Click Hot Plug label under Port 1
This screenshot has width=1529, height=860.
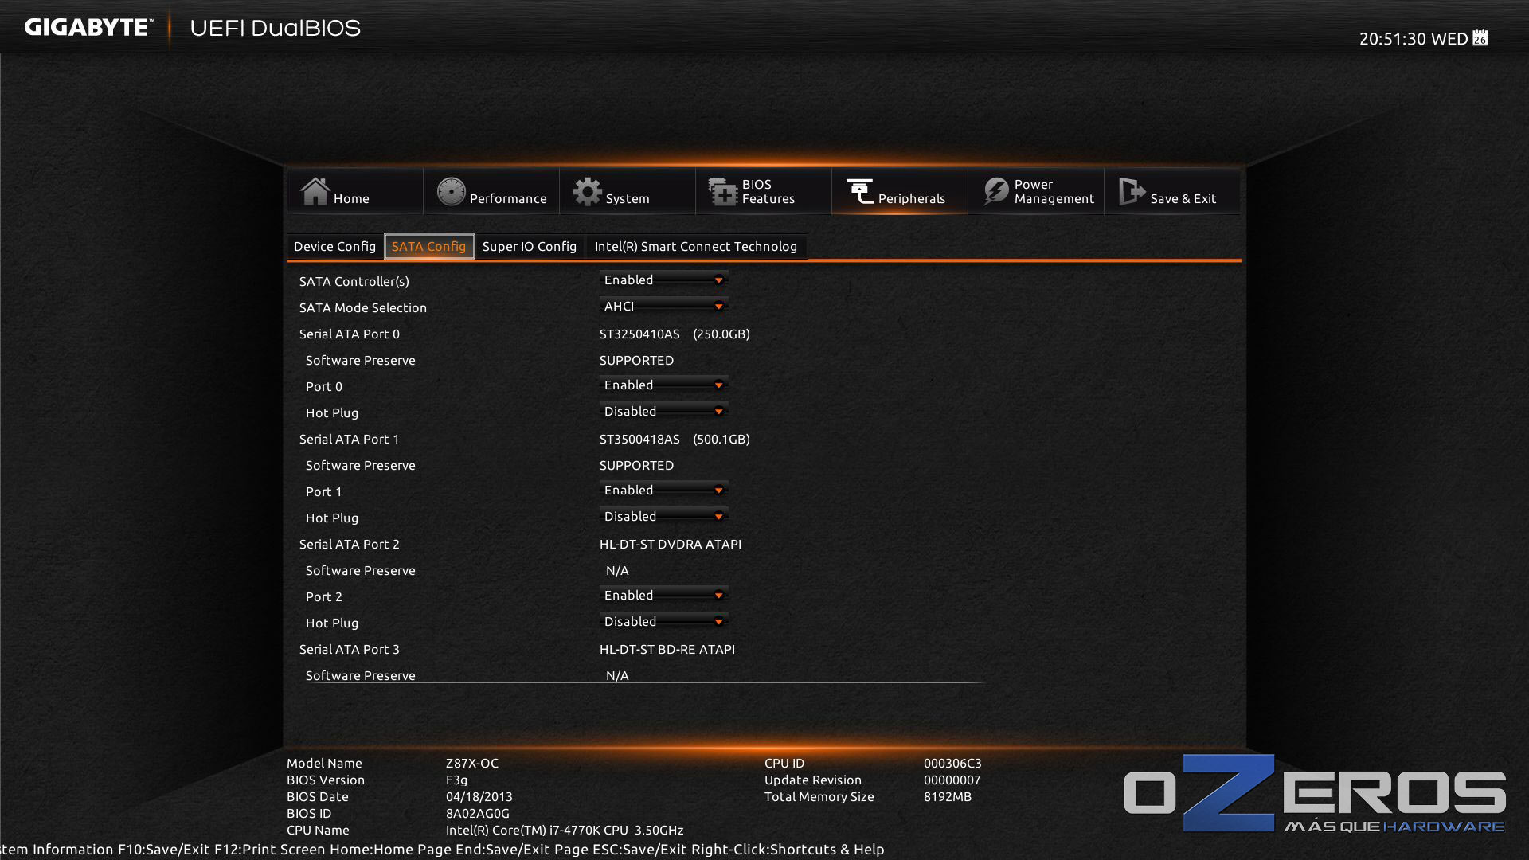(332, 518)
